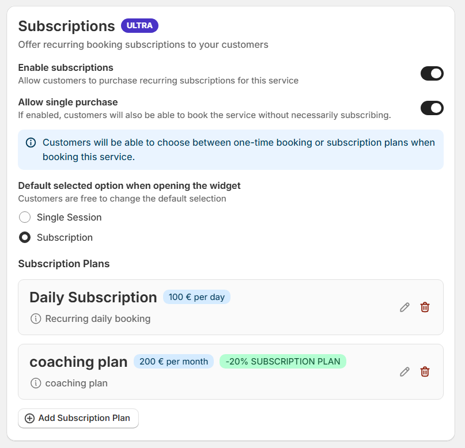Viewport: 465px width, 448px height.
Task: Click the Subscription Plans section heading
Action: click(64, 264)
